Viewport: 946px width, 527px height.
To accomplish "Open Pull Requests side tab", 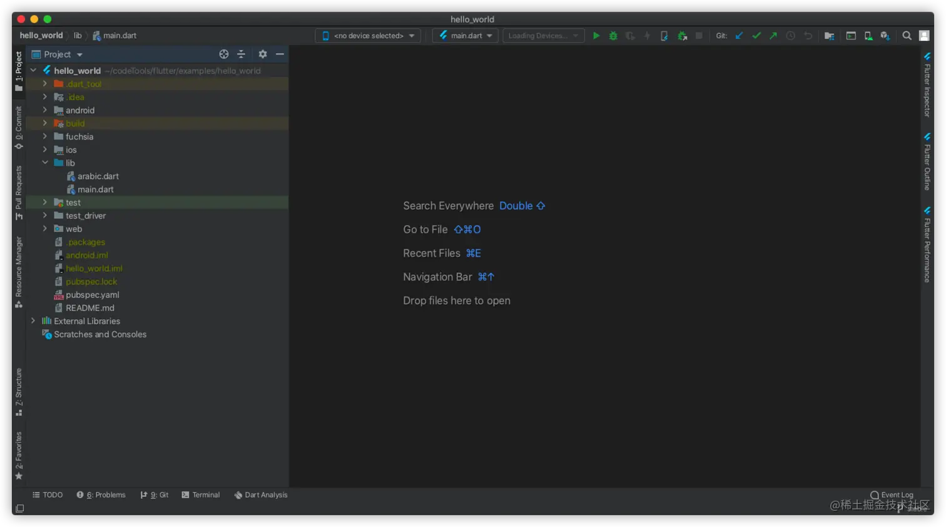I will [x=19, y=193].
